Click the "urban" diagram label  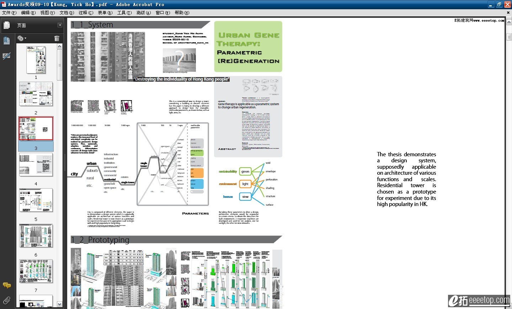tap(91, 164)
